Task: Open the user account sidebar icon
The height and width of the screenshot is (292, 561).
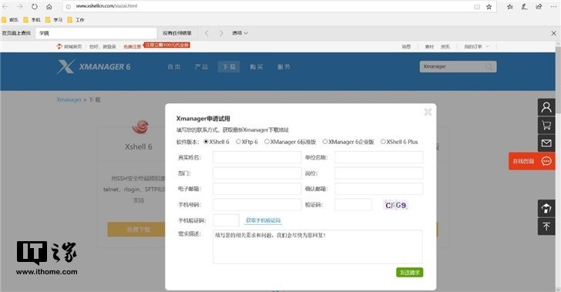Action: click(546, 107)
